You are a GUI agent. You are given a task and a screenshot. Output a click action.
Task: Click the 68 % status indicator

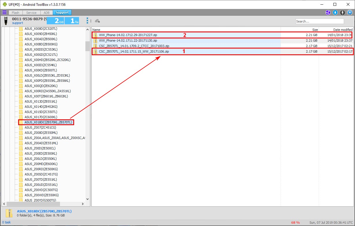pyautogui.click(x=295, y=223)
